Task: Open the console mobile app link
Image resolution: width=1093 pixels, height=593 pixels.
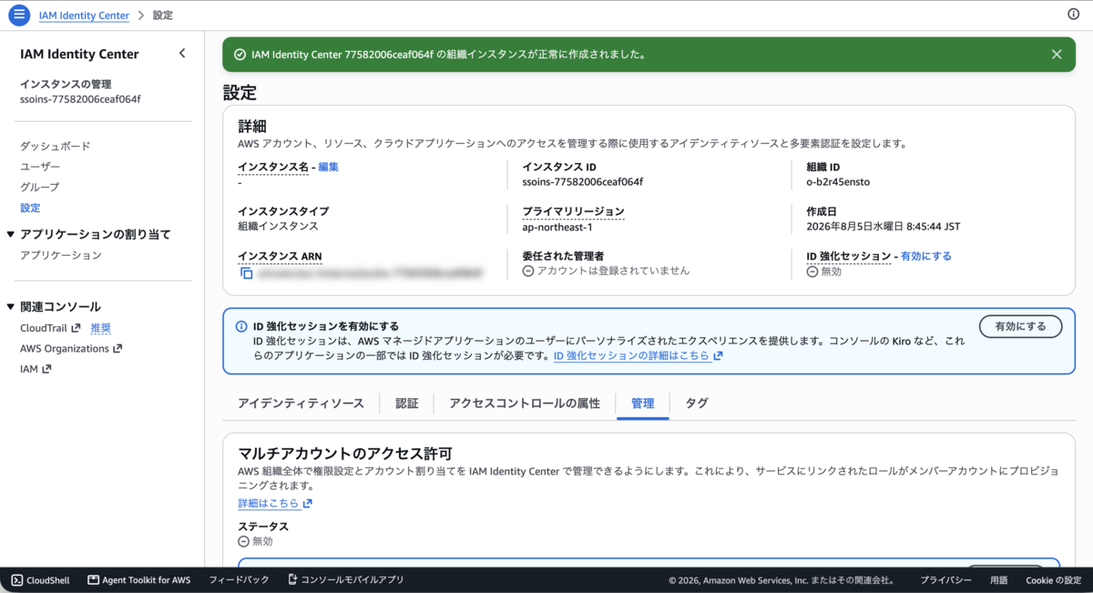Action: [345, 579]
